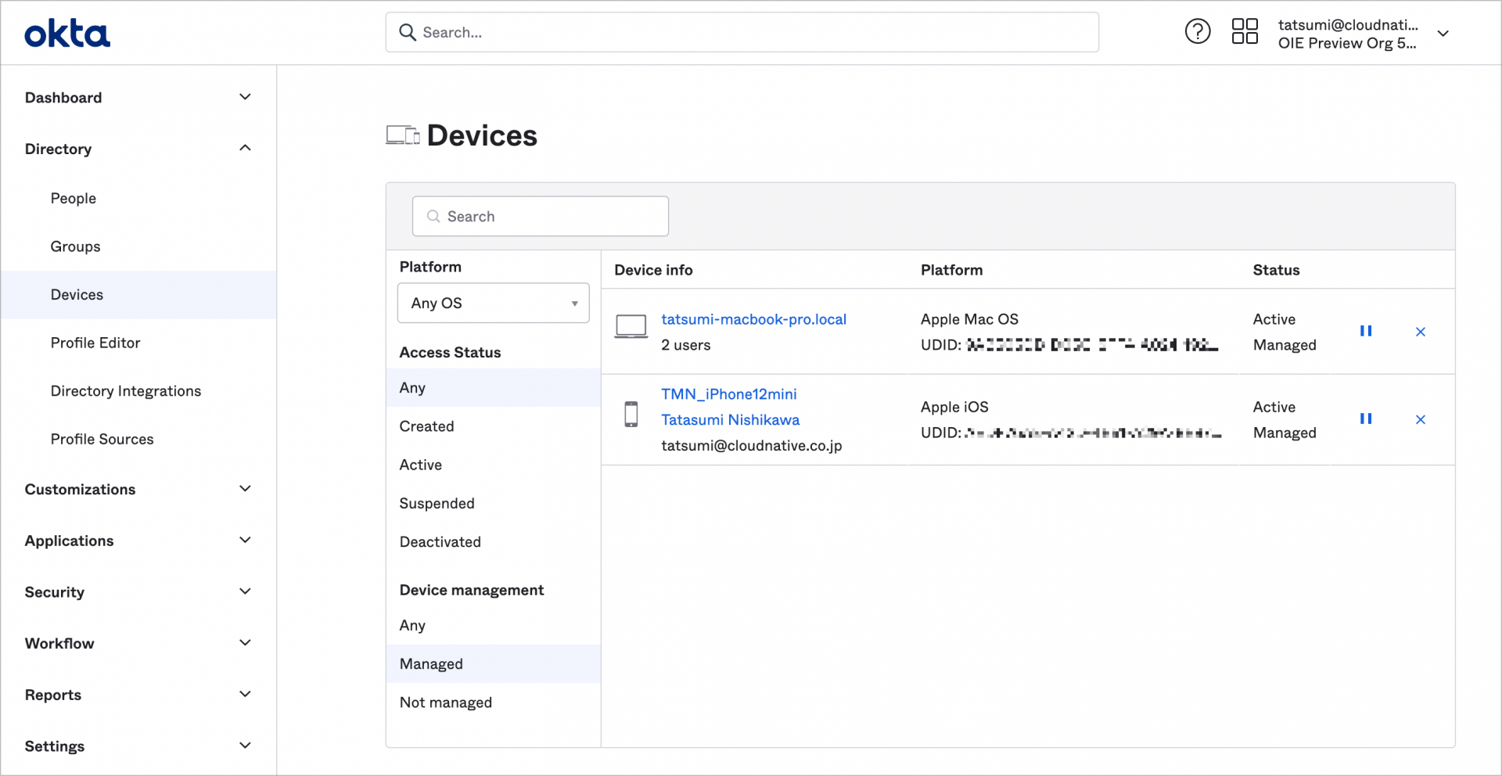Filter devices by Suspended status
This screenshot has width=1502, height=776.
click(437, 503)
